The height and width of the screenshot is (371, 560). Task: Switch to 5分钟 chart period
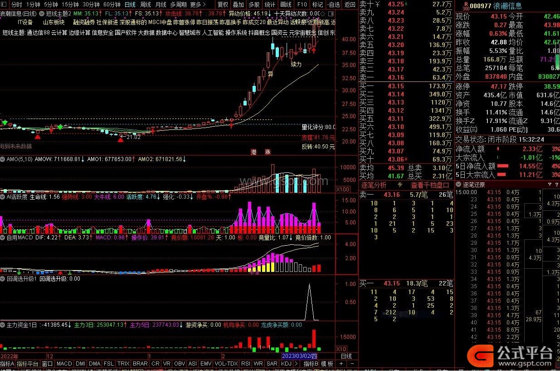[51, 5]
